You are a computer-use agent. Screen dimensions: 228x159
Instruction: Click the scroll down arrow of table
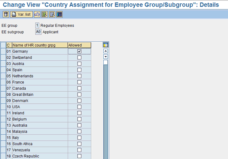[x=106, y=57]
